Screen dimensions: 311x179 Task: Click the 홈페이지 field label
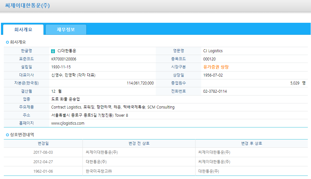27,123
